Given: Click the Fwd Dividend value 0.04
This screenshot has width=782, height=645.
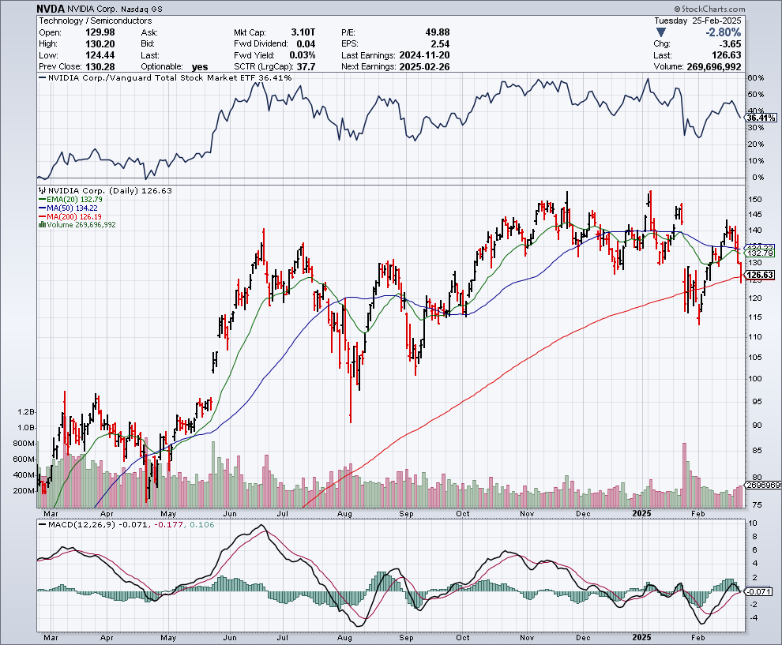Looking at the screenshot, I should click(306, 44).
